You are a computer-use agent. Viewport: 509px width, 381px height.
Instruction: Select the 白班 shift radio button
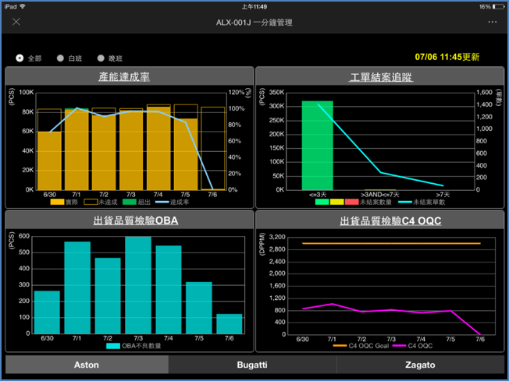tap(61, 58)
